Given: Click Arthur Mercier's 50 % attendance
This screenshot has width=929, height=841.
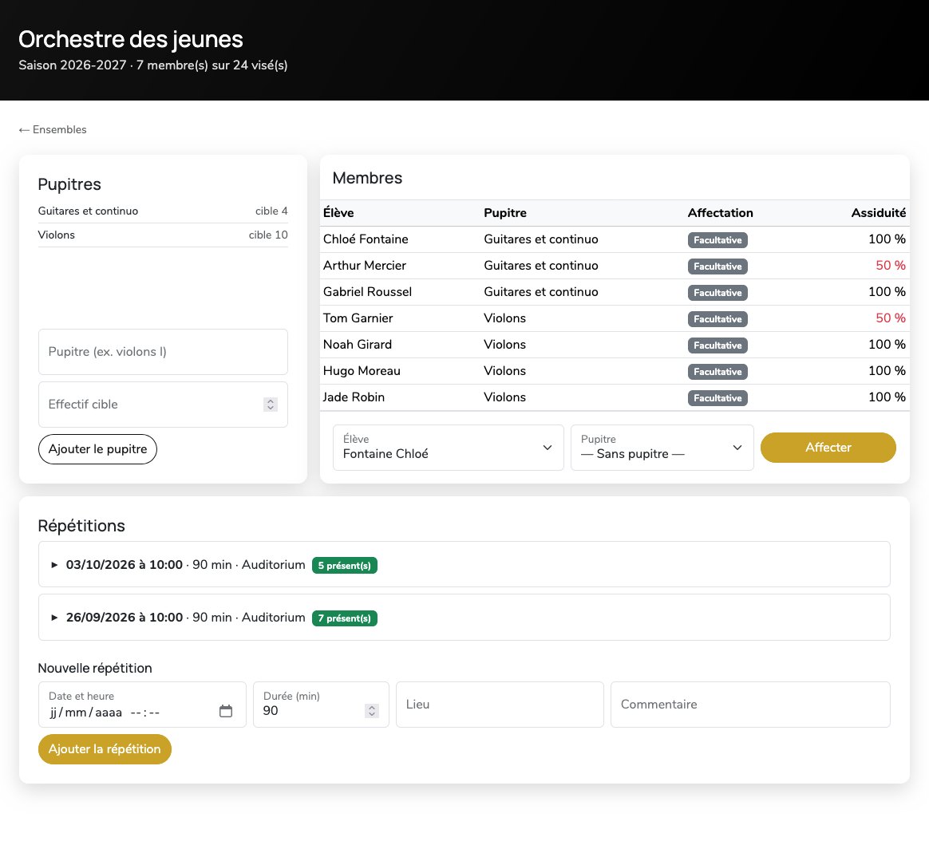Looking at the screenshot, I should coord(891,266).
